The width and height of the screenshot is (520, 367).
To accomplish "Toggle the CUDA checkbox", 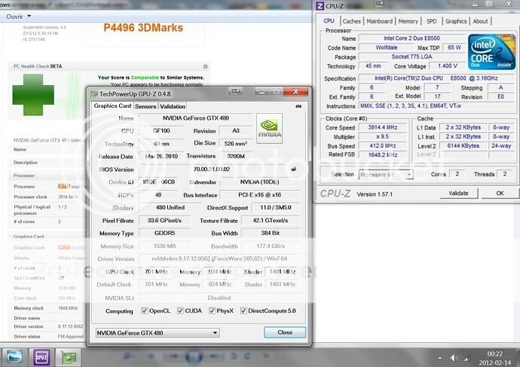I will pyautogui.click(x=179, y=310).
